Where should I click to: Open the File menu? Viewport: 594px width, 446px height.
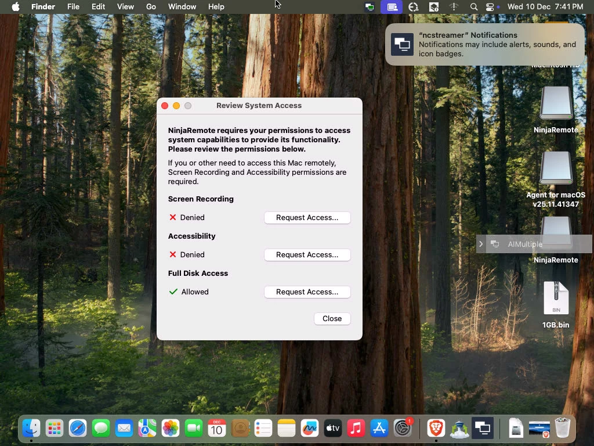pos(73,7)
